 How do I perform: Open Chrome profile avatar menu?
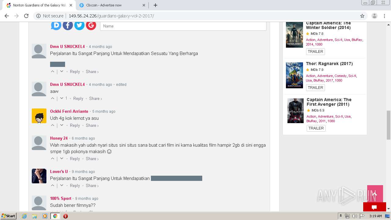(375, 16)
